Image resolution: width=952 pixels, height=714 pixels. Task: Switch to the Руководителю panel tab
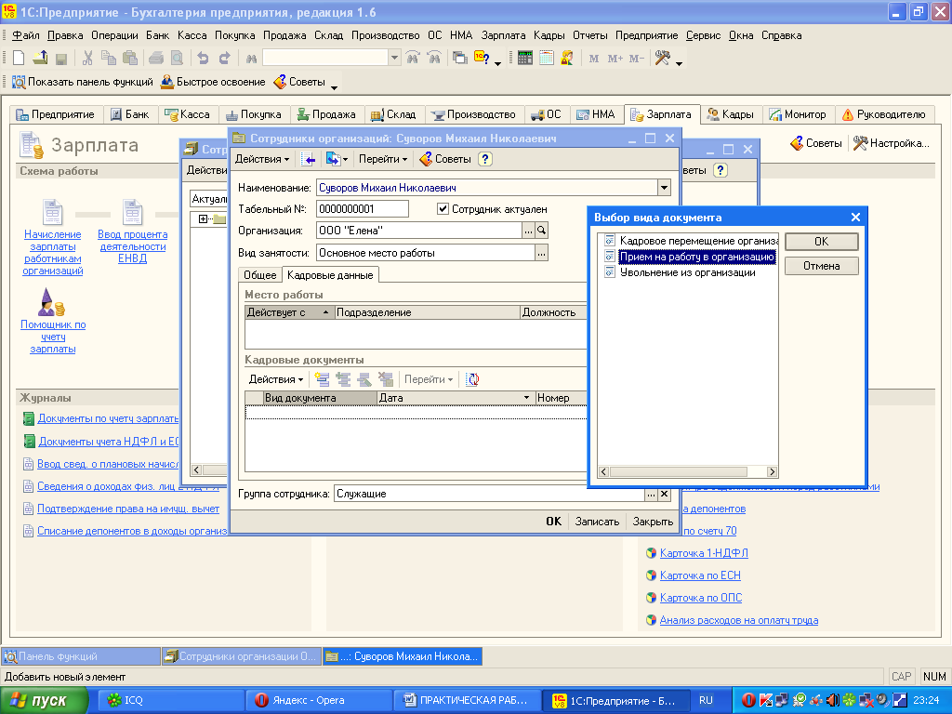[884, 114]
